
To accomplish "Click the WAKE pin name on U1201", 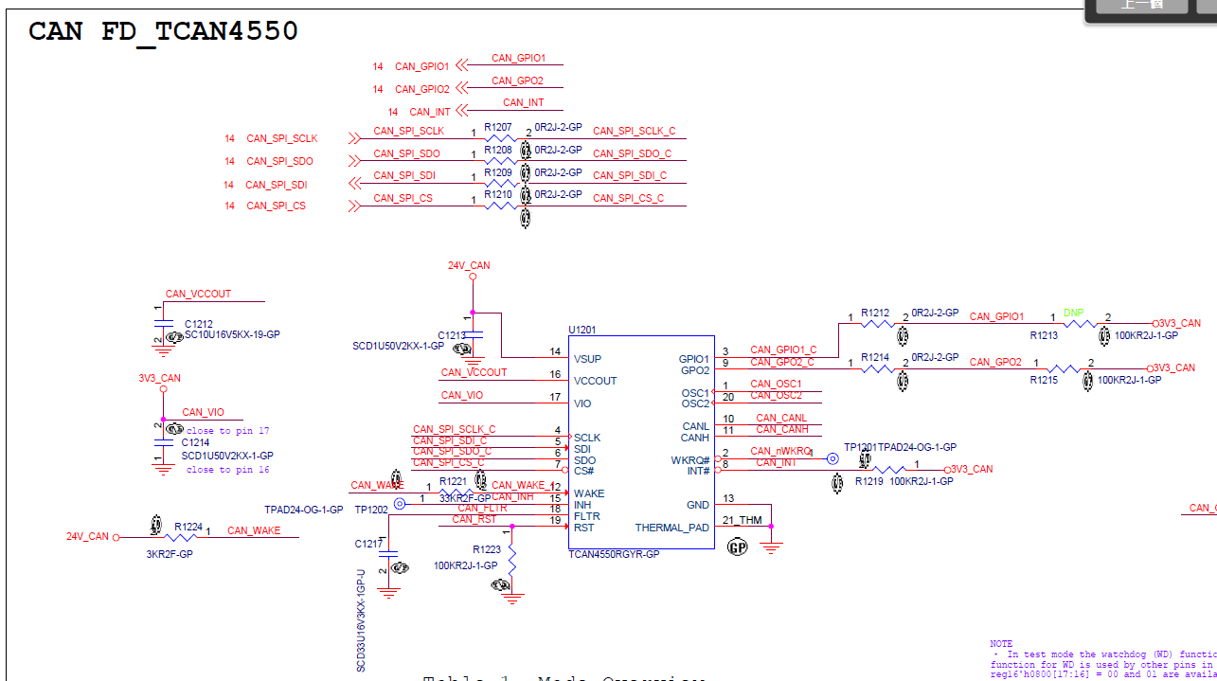I will point(588,493).
